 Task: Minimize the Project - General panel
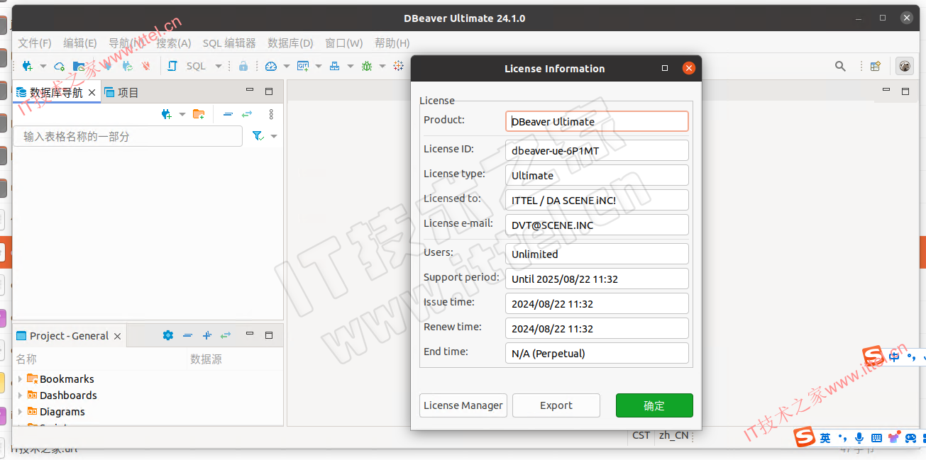point(250,334)
